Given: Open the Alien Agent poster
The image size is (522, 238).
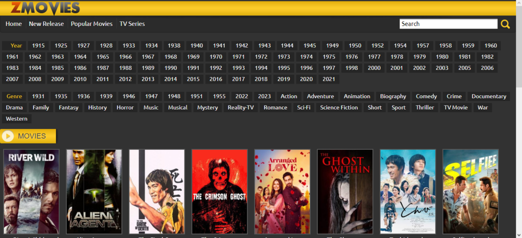Looking at the screenshot, I should (x=94, y=192).
